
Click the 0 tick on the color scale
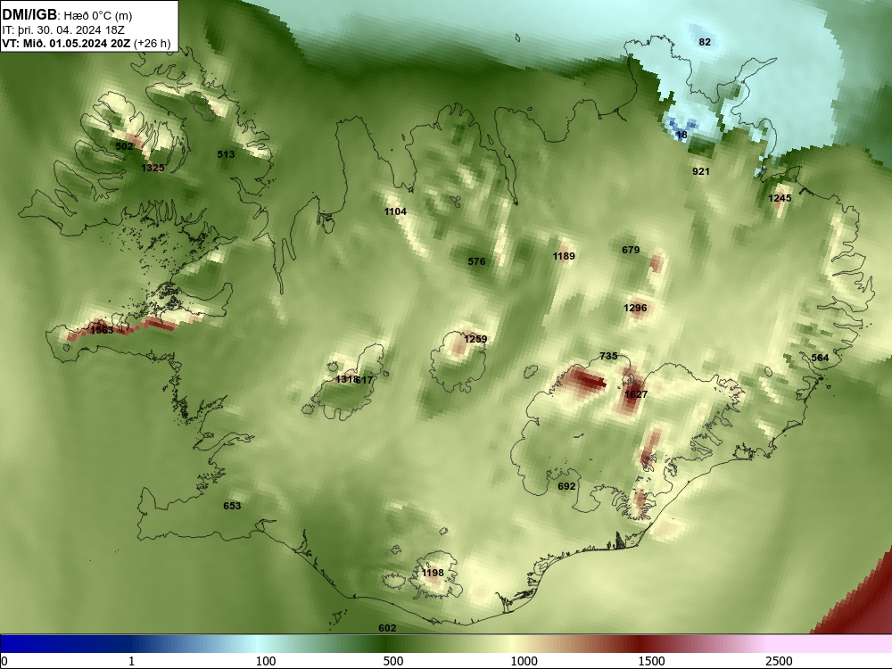(4, 661)
